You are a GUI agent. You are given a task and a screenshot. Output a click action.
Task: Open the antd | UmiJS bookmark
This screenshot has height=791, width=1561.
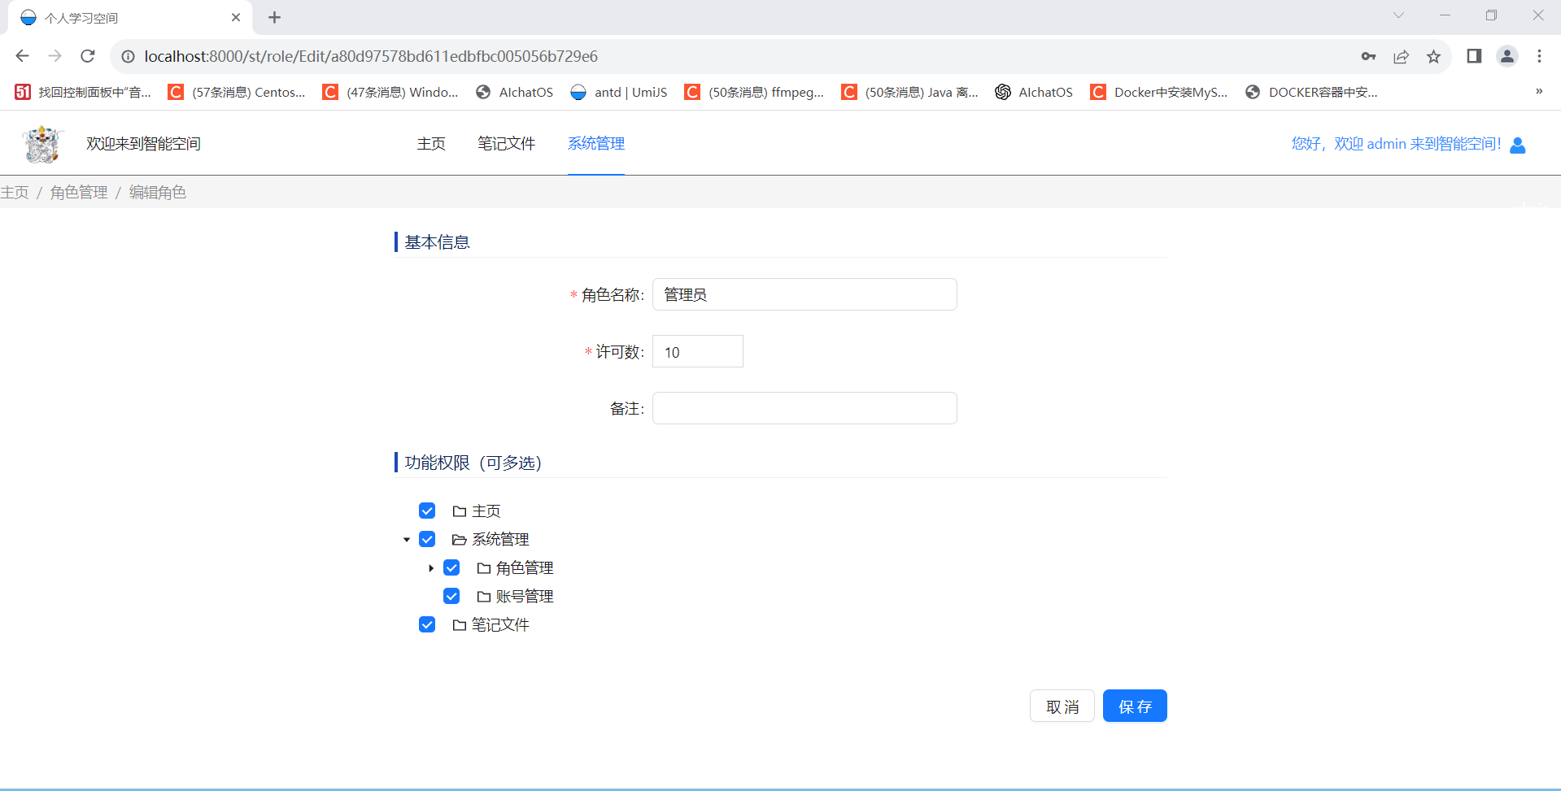[x=619, y=92]
